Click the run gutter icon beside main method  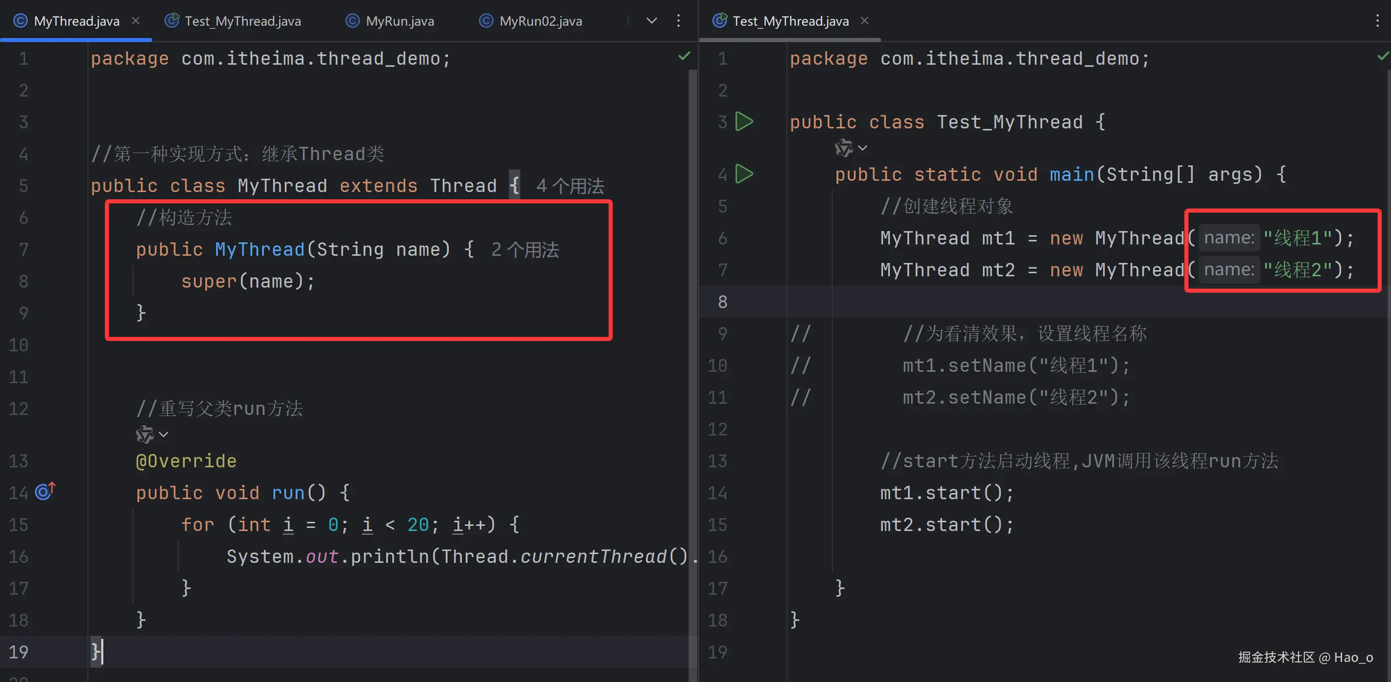745,174
